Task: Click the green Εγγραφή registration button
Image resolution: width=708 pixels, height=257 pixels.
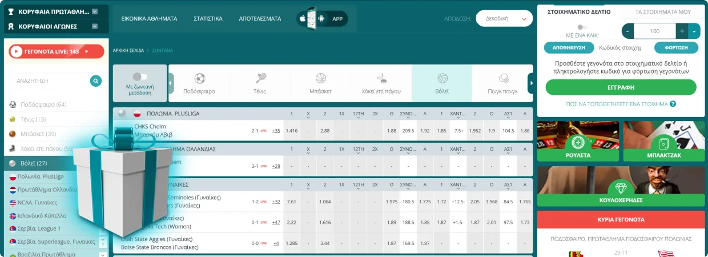Action: [x=621, y=87]
